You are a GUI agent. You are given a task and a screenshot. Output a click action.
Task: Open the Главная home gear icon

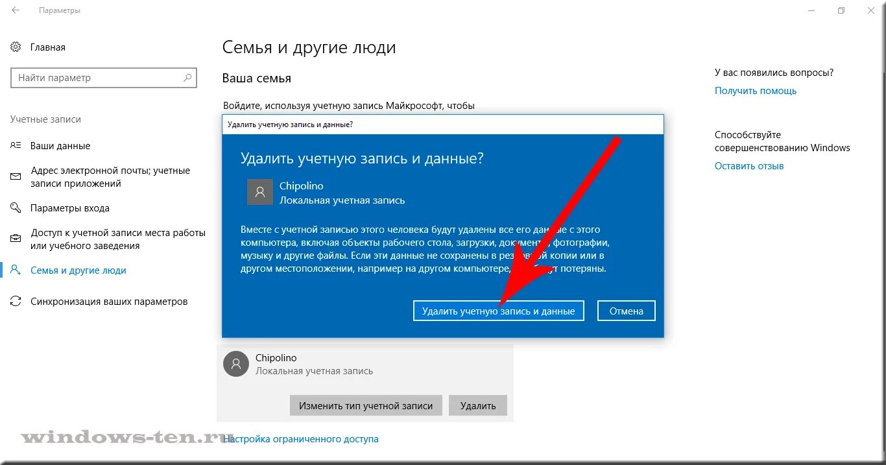click(16, 47)
